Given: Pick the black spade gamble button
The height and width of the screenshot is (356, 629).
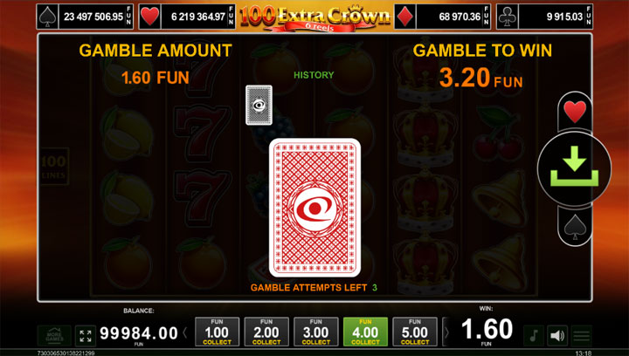Looking at the screenshot, I should click(x=575, y=227).
